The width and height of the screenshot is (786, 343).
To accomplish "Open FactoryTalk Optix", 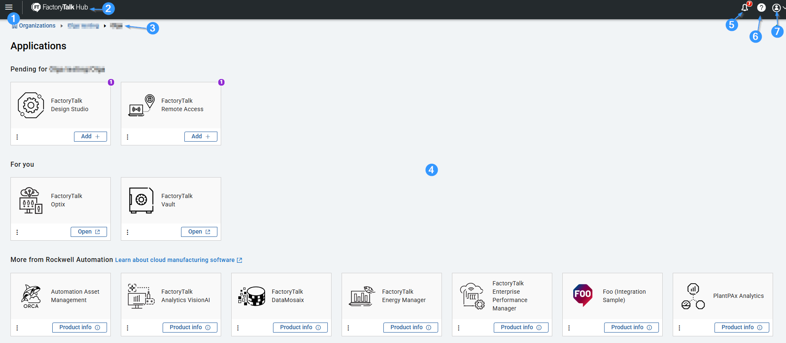I will (89, 232).
